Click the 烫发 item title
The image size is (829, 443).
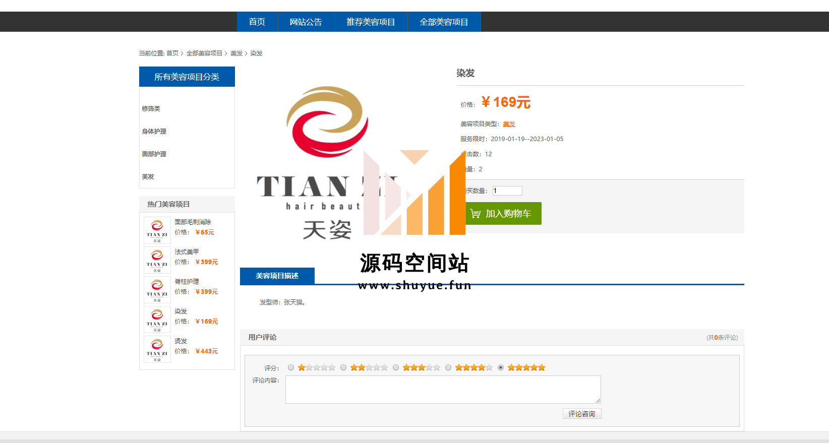pos(181,341)
